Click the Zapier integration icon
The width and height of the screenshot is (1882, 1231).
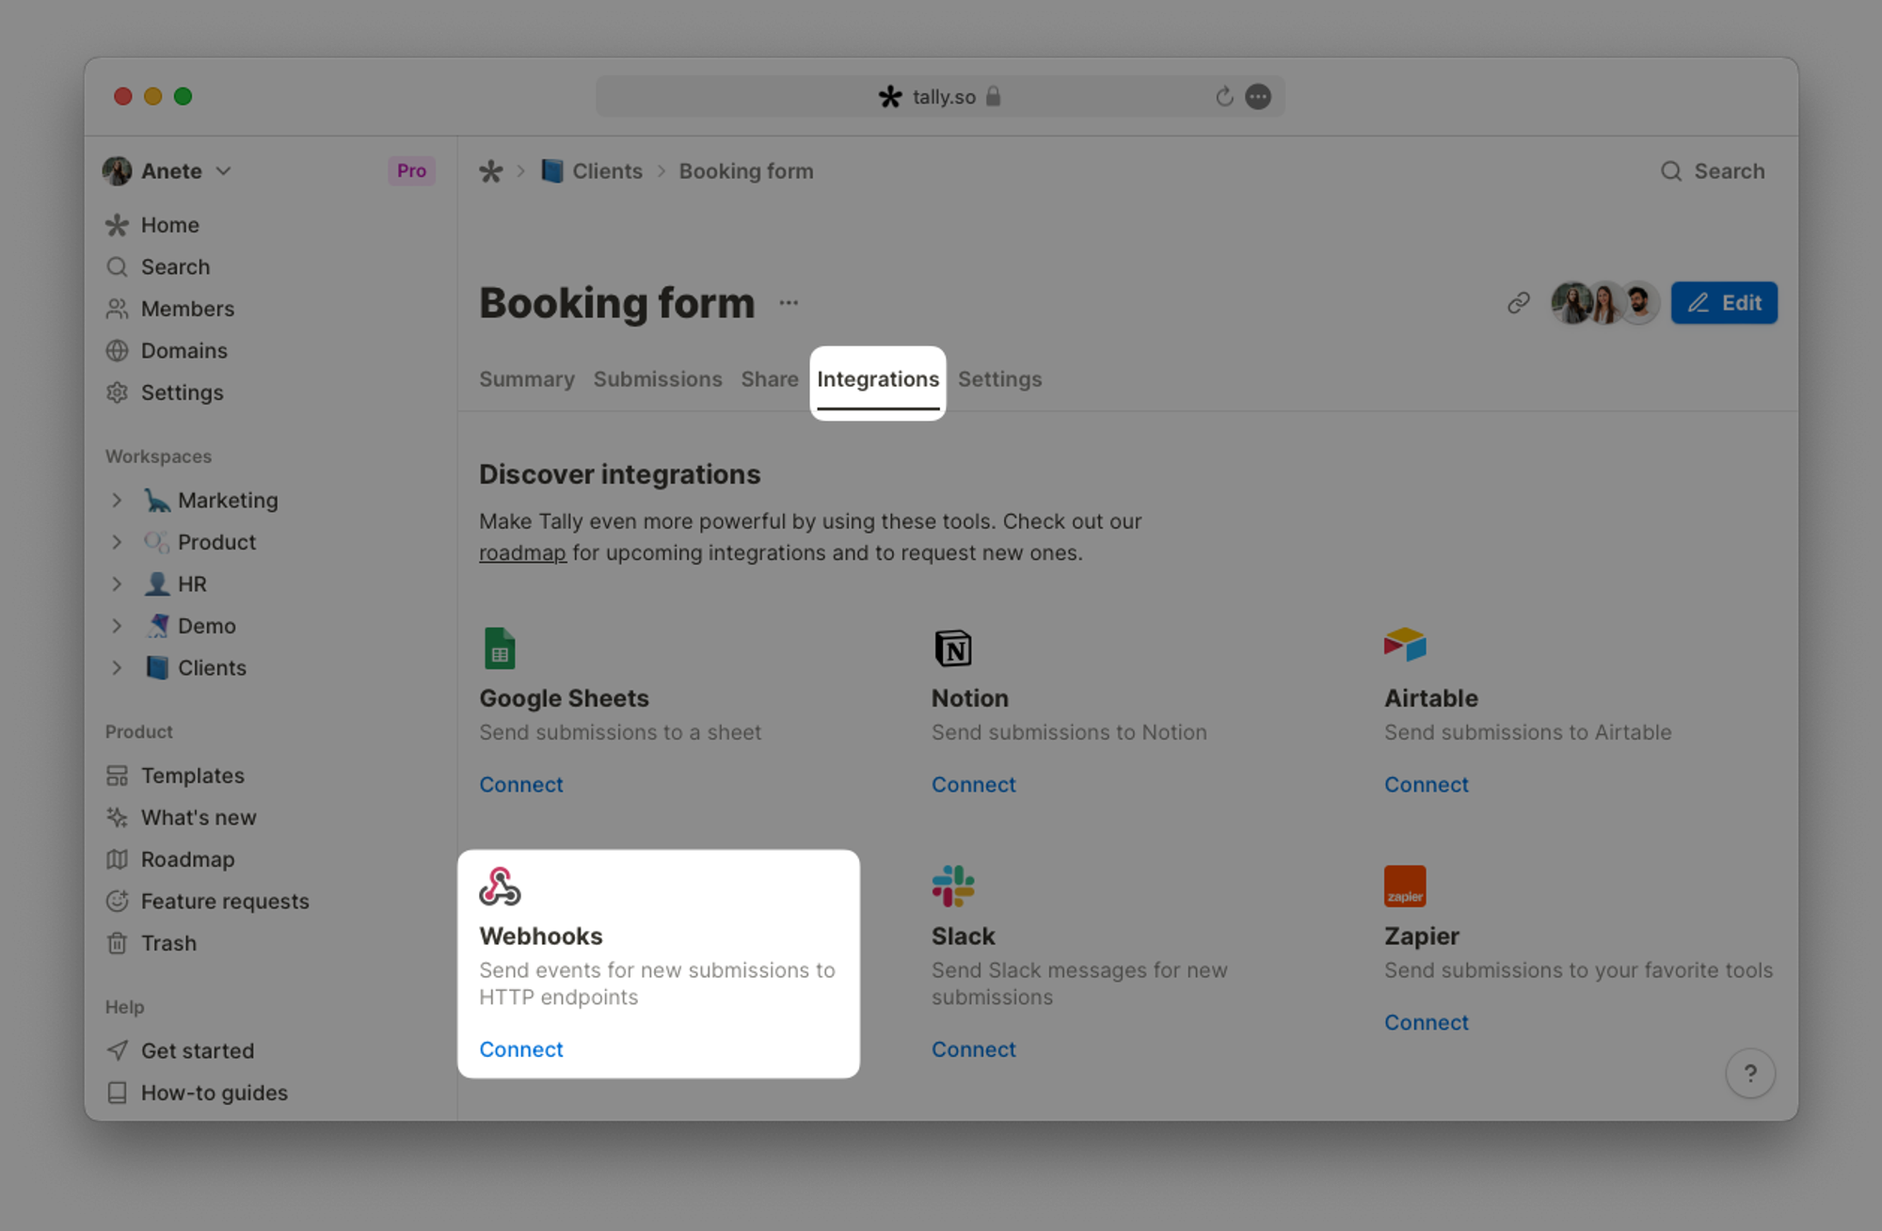(1404, 885)
